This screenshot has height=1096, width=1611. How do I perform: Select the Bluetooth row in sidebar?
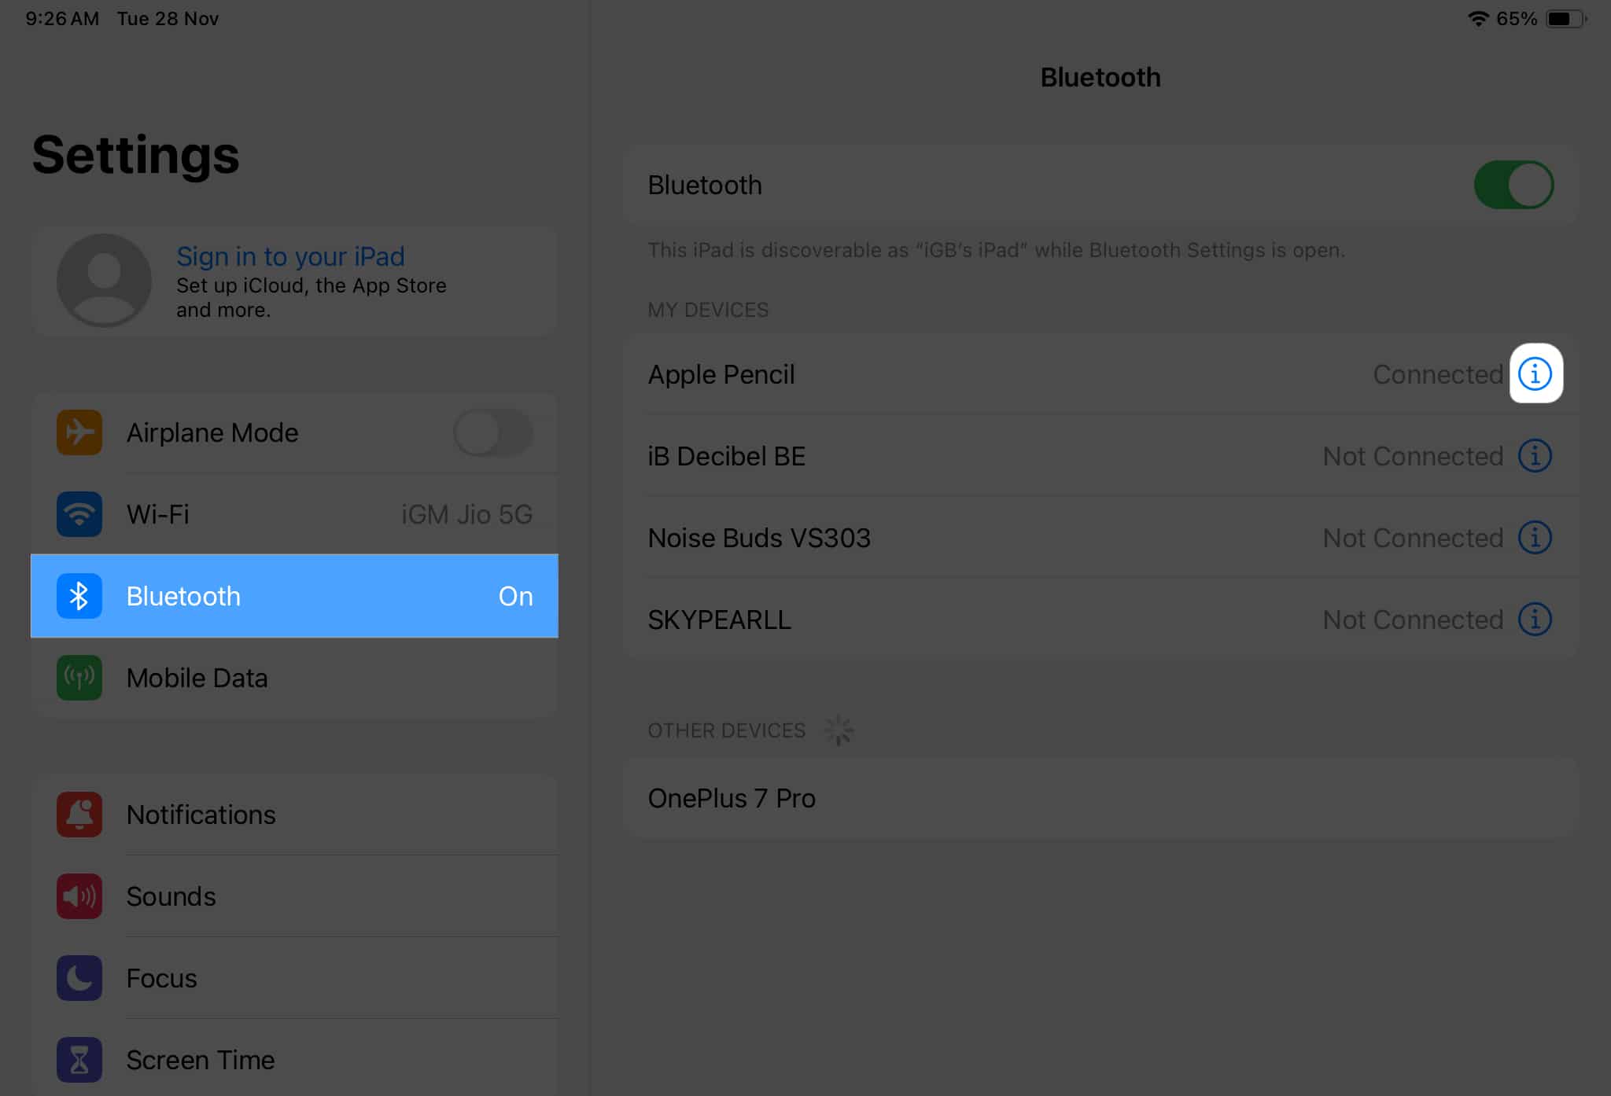click(x=295, y=596)
